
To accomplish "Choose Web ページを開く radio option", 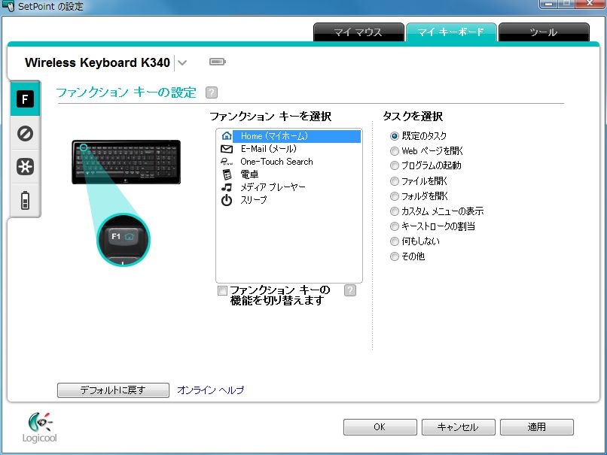I will pos(395,151).
